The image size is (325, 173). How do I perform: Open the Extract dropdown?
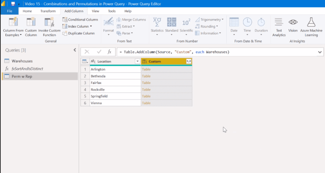126,26
